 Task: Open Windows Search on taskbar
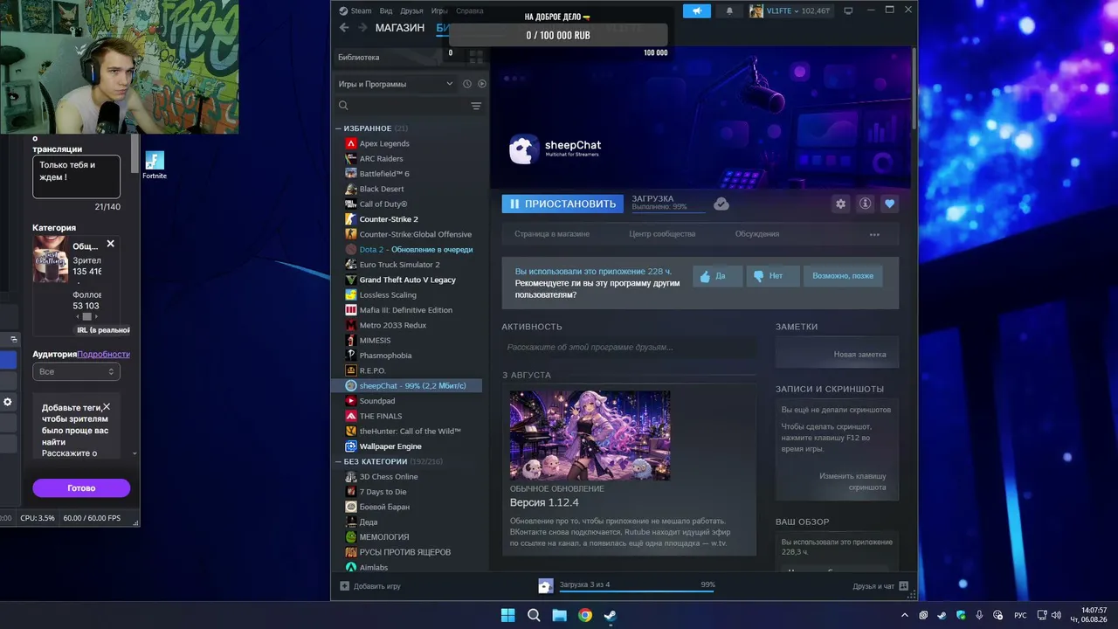tap(534, 615)
